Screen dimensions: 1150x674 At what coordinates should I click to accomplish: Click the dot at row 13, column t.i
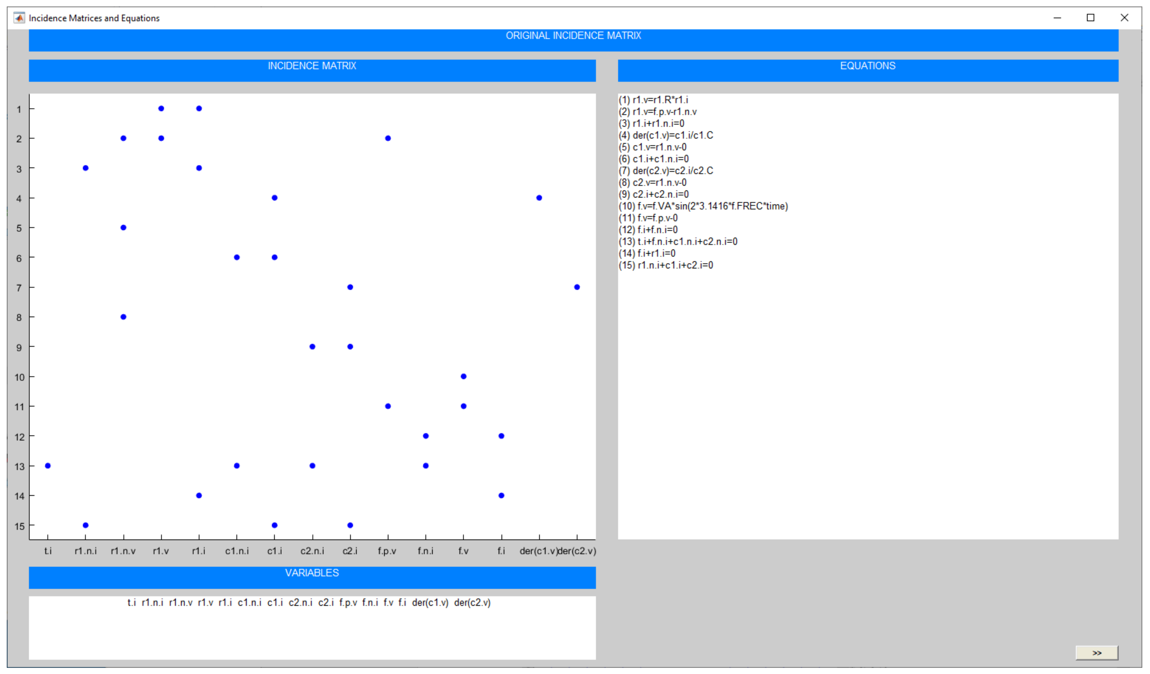tap(48, 465)
